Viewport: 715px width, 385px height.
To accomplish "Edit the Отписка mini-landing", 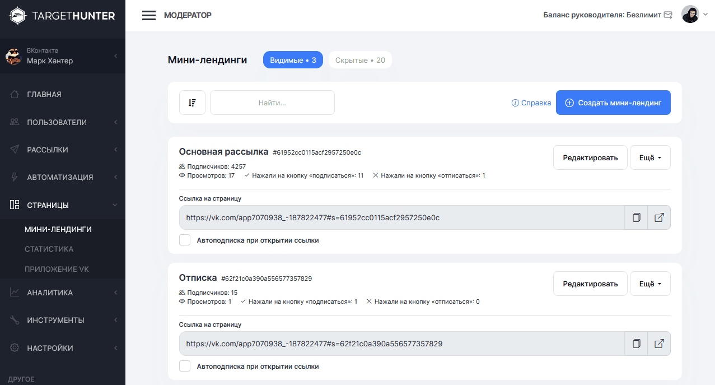I will coord(590,284).
